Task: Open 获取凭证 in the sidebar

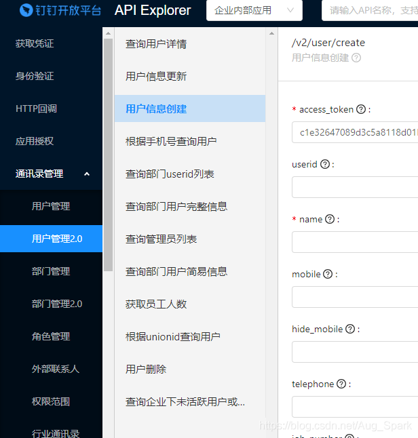Action: click(35, 43)
